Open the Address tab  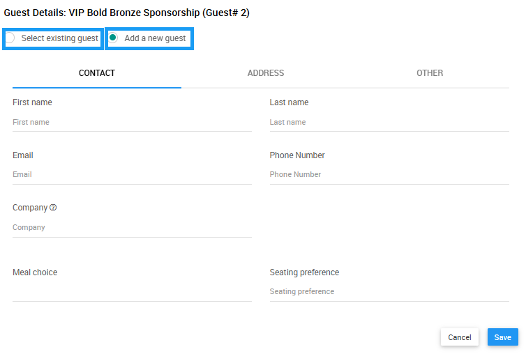click(266, 73)
